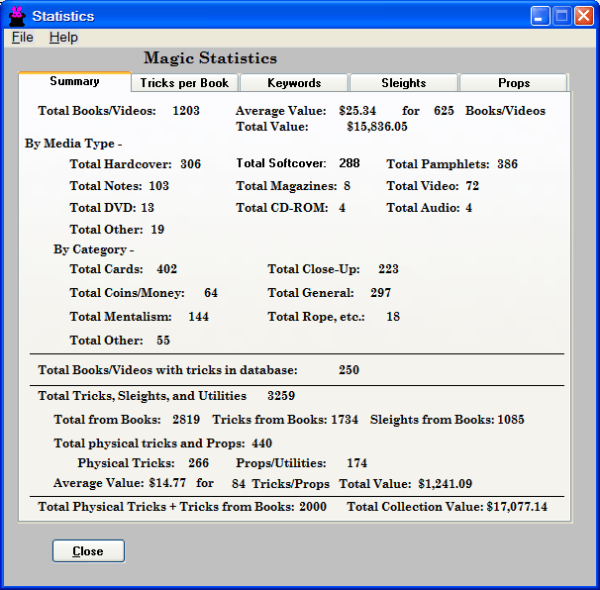600x590 pixels.
Task: Open the File menu
Action: point(22,38)
